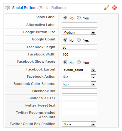Click the Social Buttons module brick icon
The width and height of the screenshot is (122, 131).
click(8, 8)
